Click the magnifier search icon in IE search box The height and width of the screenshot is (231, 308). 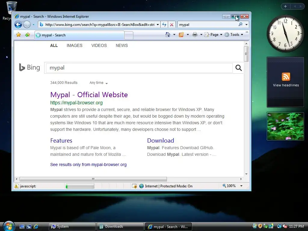click(240, 24)
